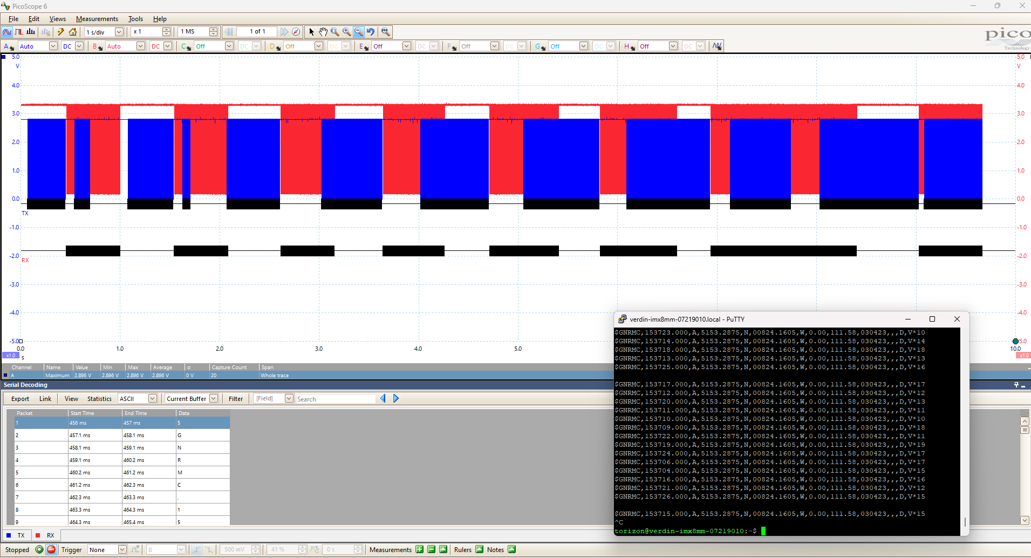Open Channel B options button
The height and width of the screenshot is (558, 1031).
pyautogui.click(x=97, y=46)
